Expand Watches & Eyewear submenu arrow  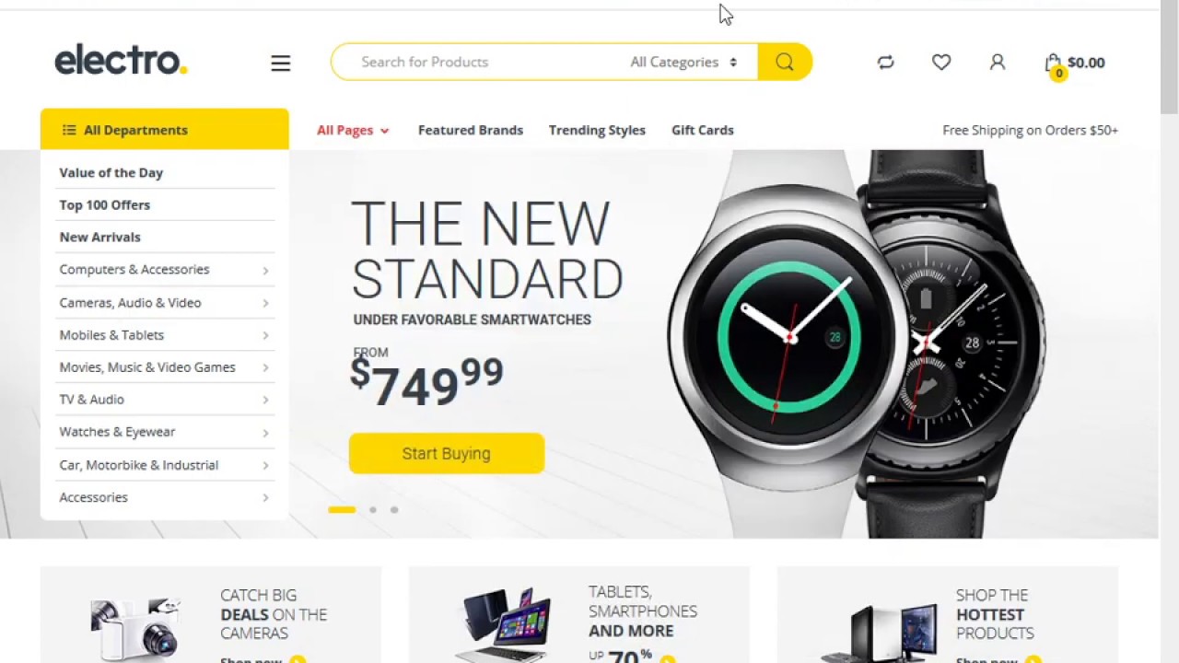265,432
